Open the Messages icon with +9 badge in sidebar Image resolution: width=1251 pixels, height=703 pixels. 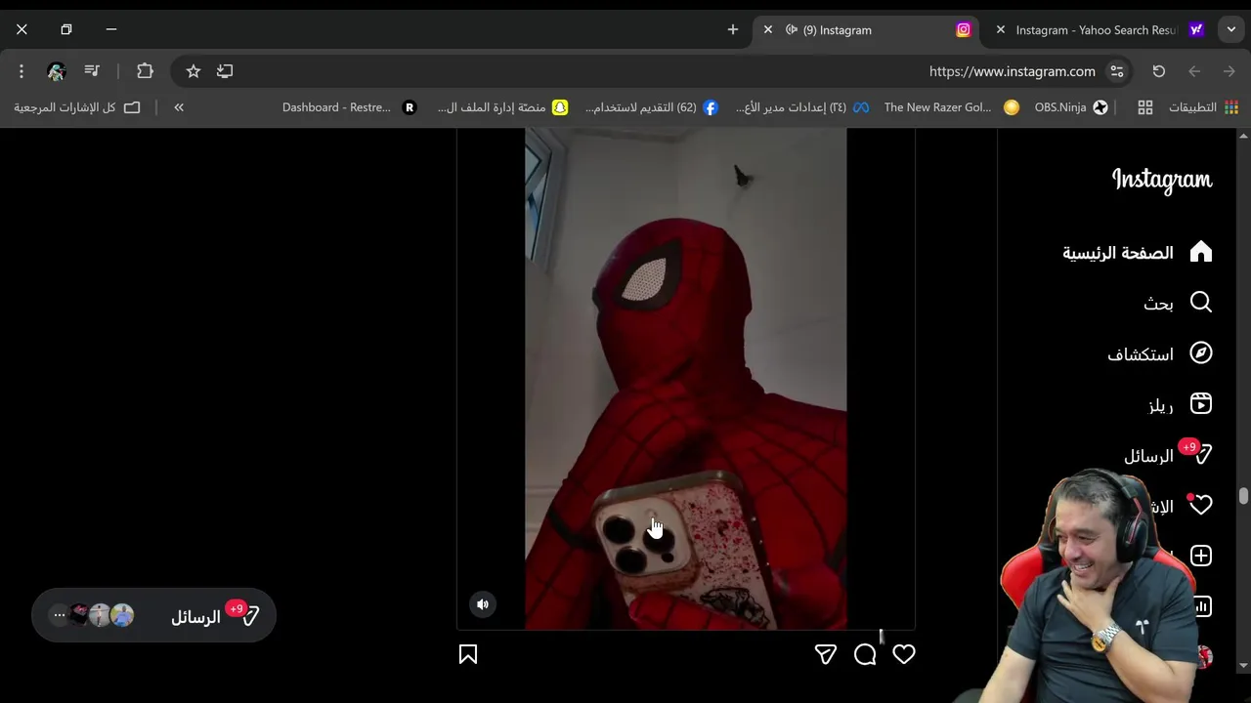(x=1201, y=455)
